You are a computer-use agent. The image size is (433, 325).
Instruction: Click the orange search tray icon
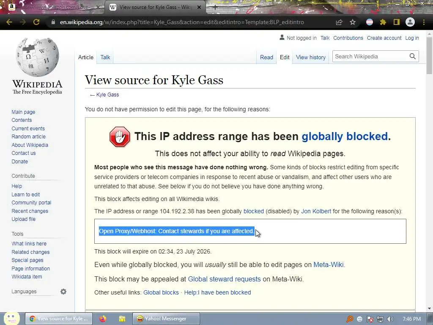[x=350, y=319]
